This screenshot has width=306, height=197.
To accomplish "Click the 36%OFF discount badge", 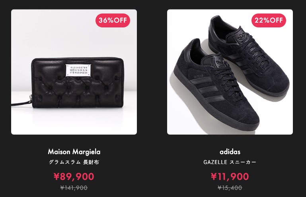I will click(x=113, y=20).
